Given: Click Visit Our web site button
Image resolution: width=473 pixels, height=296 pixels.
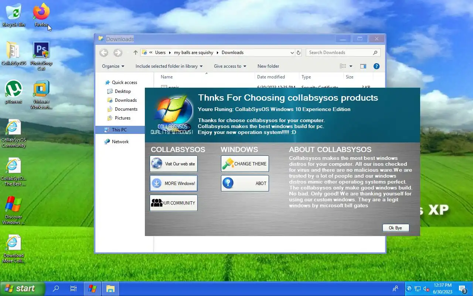Looking at the screenshot, I should pos(174,164).
